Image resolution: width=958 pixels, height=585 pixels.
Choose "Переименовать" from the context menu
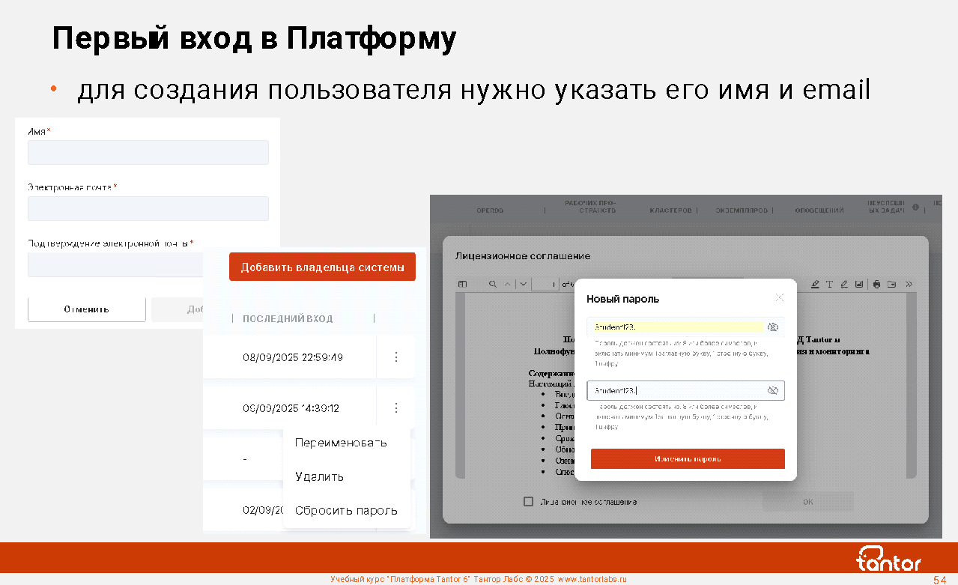click(x=341, y=443)
